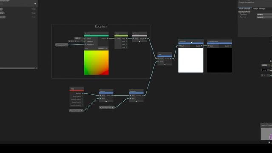Click the B port of the second Multiply node
Viewport: 272px width, 153px height.
(x=130, y=98)
